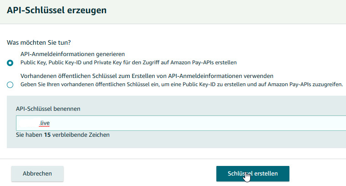The height and width of the screenshot is (186, 346).
Task: Click the bold 15 remaining characters count
Action: 47,134
